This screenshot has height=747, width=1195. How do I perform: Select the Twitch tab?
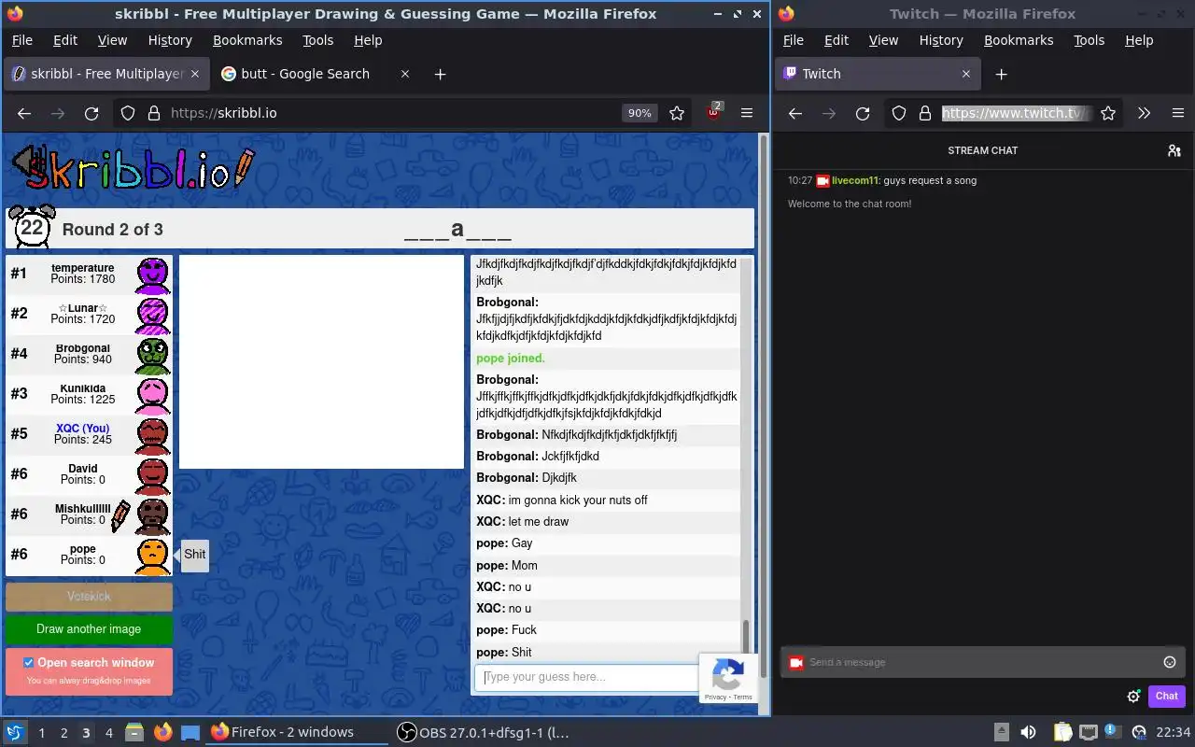pos(878,74)
